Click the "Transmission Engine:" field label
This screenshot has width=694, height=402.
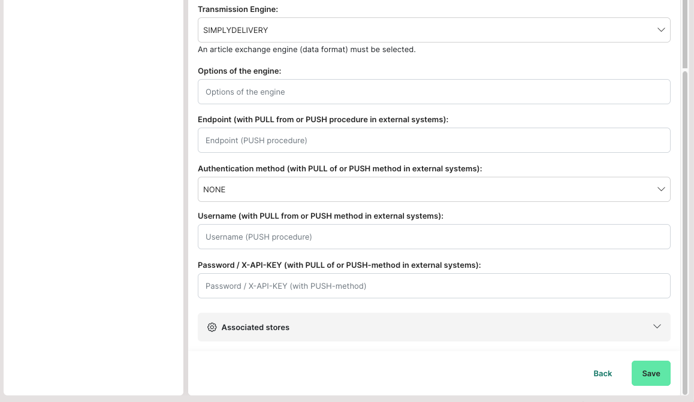(x=238, y=10)
